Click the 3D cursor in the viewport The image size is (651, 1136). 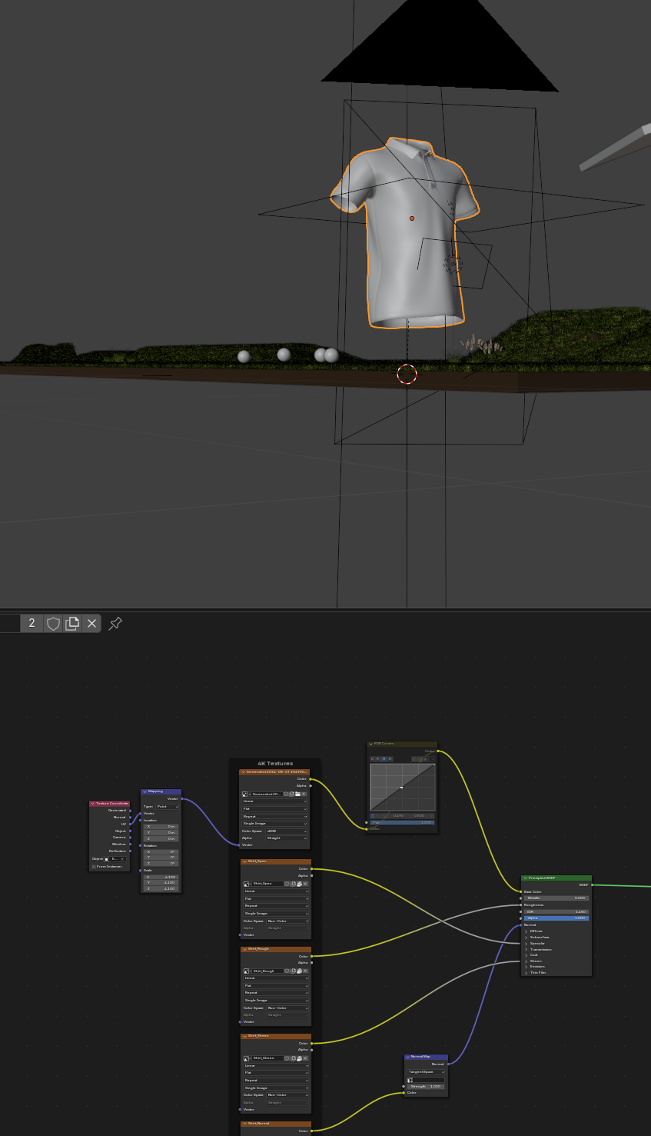click(x=407, y=375)
